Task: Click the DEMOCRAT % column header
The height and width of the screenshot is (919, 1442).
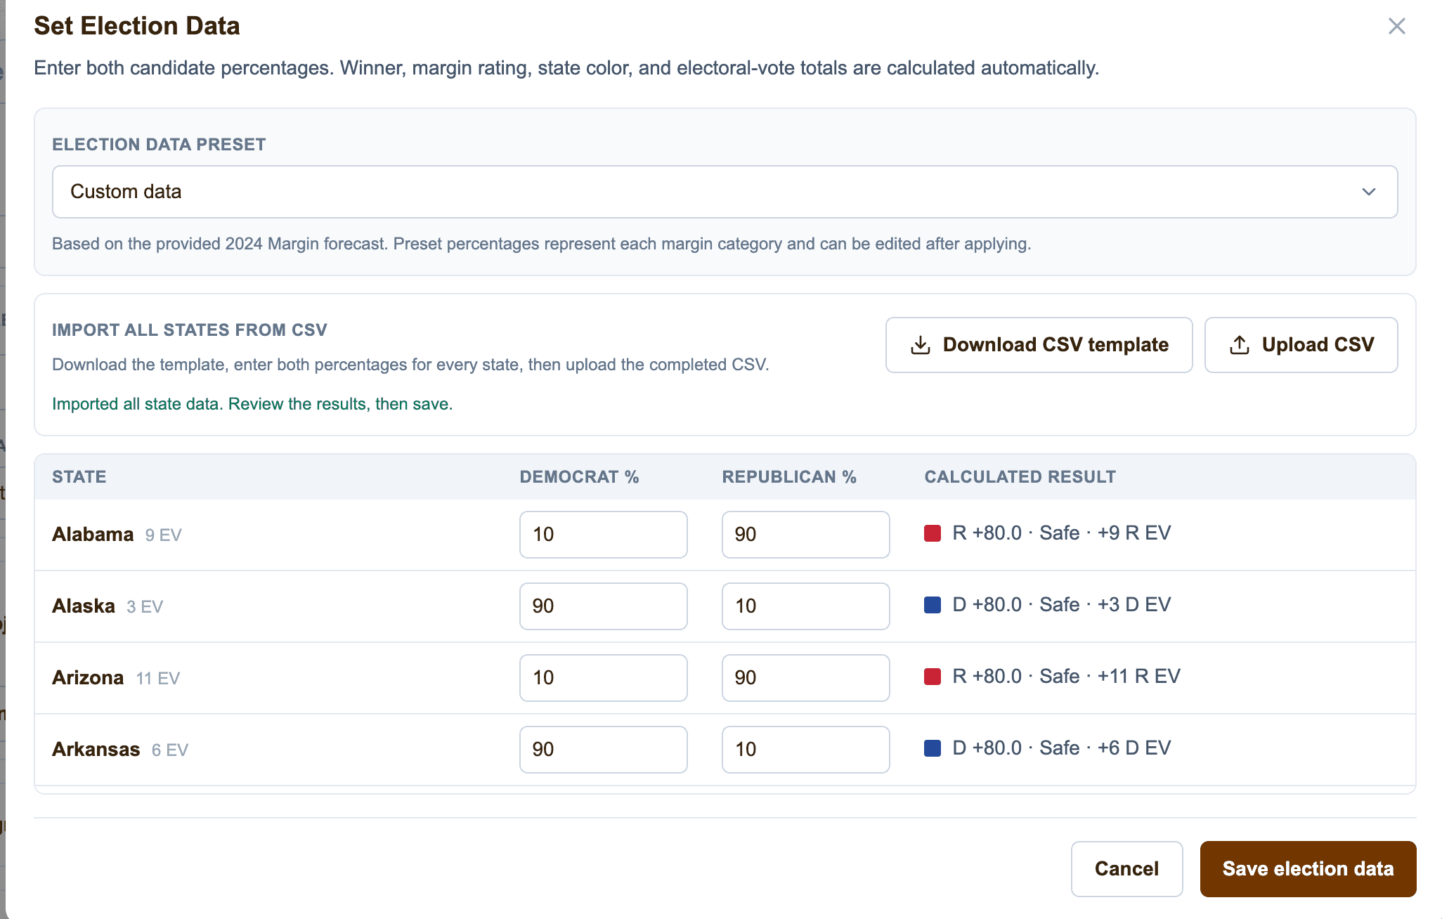Action: (579, 477)
